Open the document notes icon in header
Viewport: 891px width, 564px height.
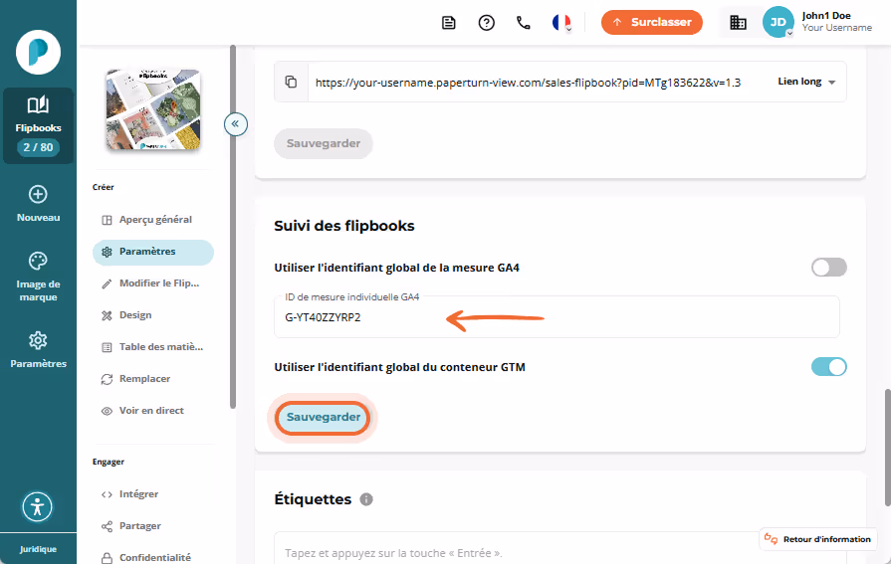[449, 23]
